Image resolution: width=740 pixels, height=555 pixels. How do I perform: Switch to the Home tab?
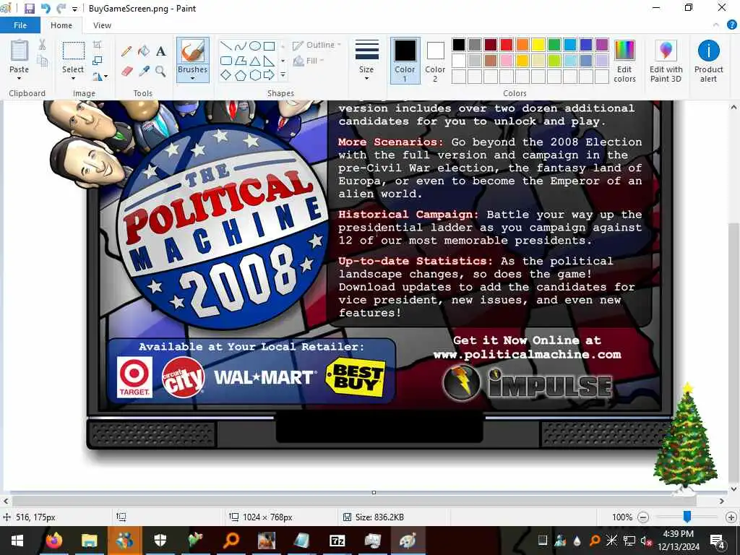61,25
